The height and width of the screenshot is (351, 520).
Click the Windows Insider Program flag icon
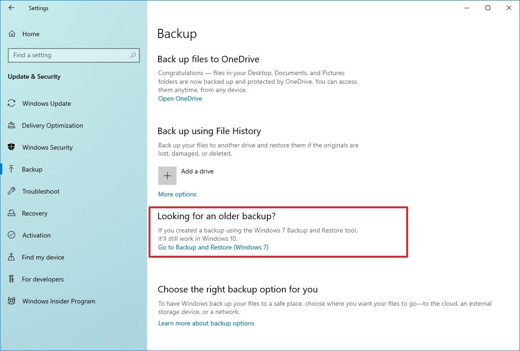click(x=11, y=301)
